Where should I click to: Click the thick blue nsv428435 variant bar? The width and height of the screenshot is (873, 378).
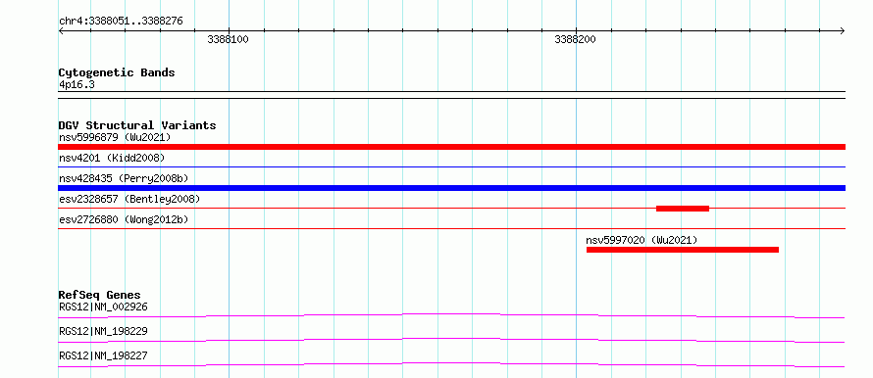point(451,188)
